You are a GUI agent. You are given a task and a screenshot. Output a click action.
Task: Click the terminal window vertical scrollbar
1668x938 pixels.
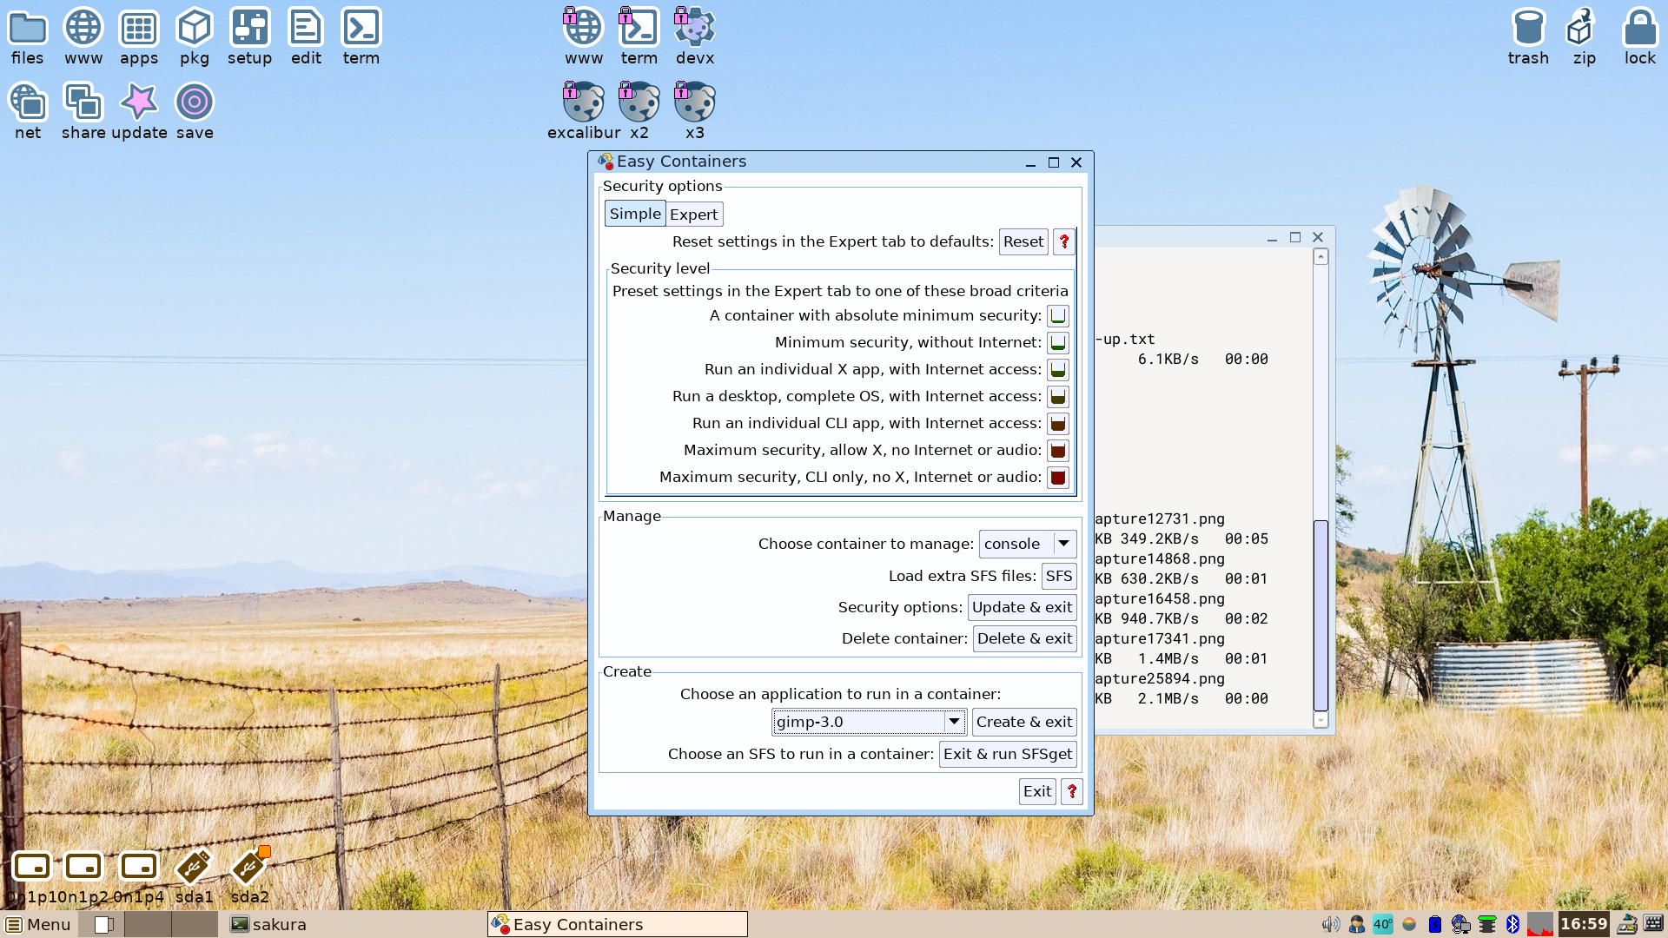coord(1320,615)
